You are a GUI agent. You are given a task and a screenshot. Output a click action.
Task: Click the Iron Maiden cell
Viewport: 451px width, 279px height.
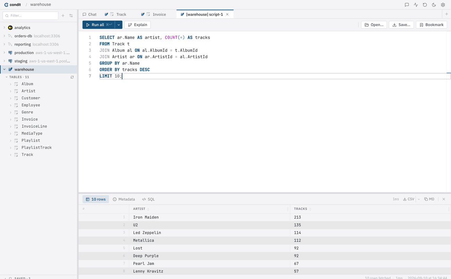pyautogui.click(x=209, y=217)
